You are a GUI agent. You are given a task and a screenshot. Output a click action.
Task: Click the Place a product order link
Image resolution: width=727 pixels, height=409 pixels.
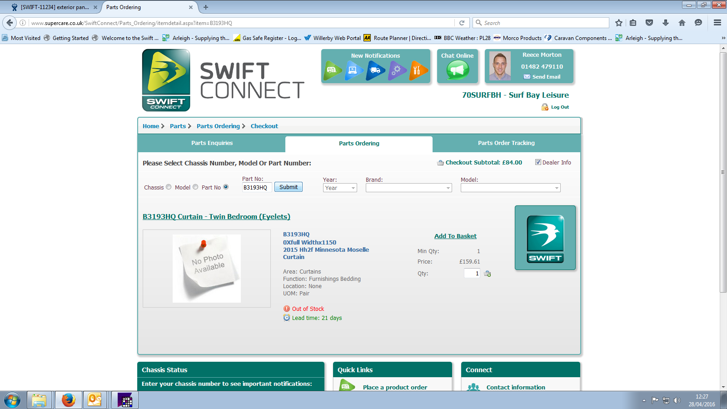[x=395, y=387]
